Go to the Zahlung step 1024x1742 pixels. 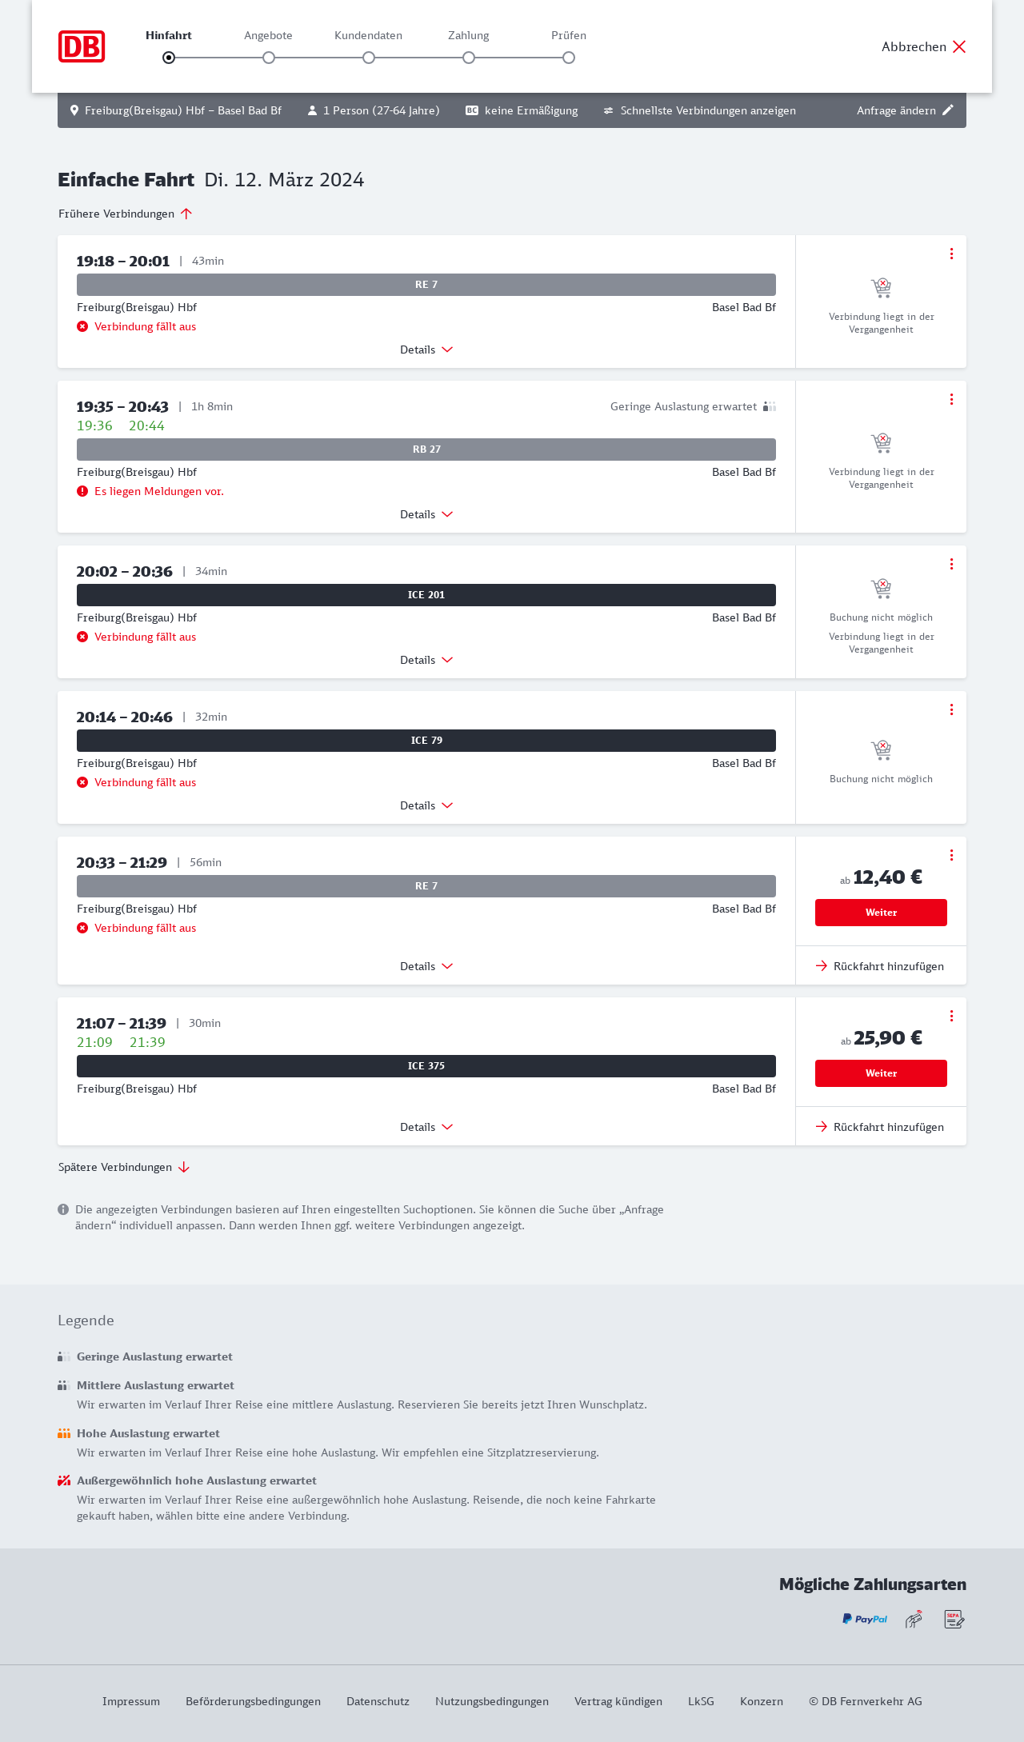pos(469,58)
